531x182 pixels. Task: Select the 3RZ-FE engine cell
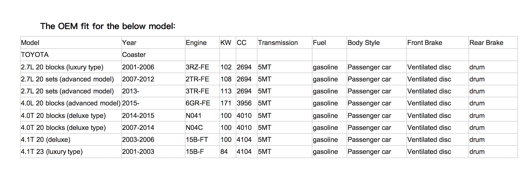pyautogui.click(x=202, y=67)
